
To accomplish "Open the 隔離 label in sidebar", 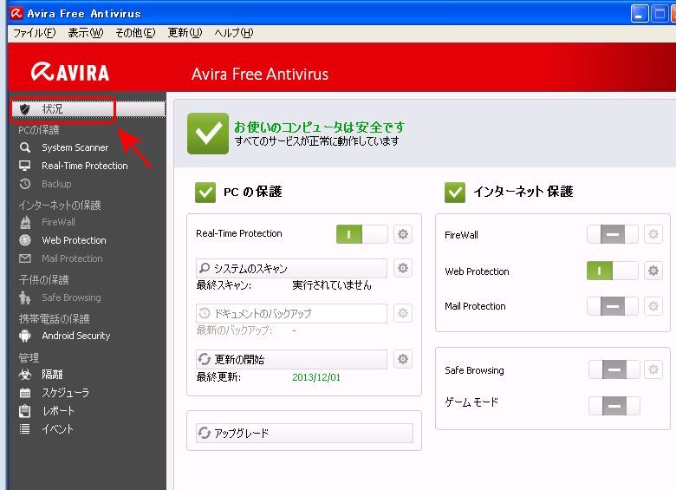I will [x=52, y=375].
